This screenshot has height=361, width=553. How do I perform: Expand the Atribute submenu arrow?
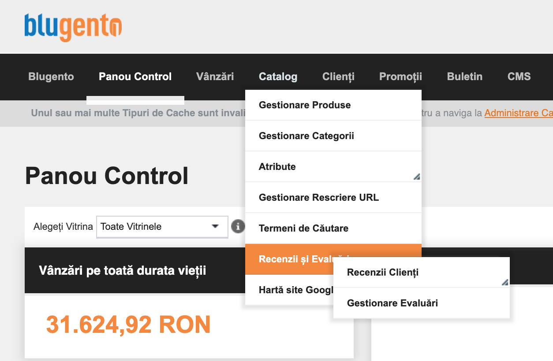[x=416, y=176]
